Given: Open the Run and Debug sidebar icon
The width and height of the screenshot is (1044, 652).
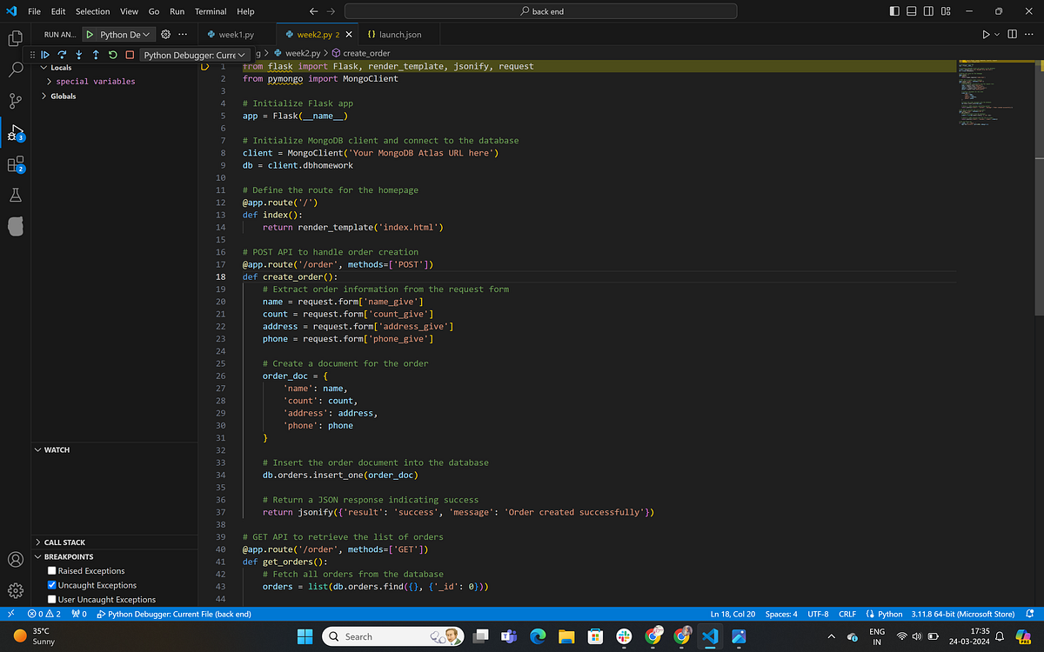Looking at the screenshot, I should [15, 130].
